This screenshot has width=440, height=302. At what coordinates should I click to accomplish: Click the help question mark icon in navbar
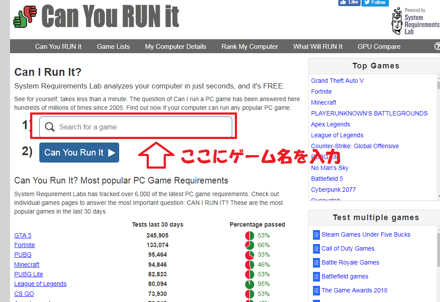point(437,46)
